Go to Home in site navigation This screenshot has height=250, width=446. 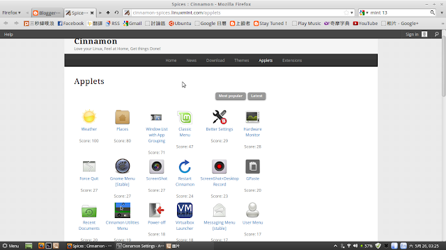point(171,60)
